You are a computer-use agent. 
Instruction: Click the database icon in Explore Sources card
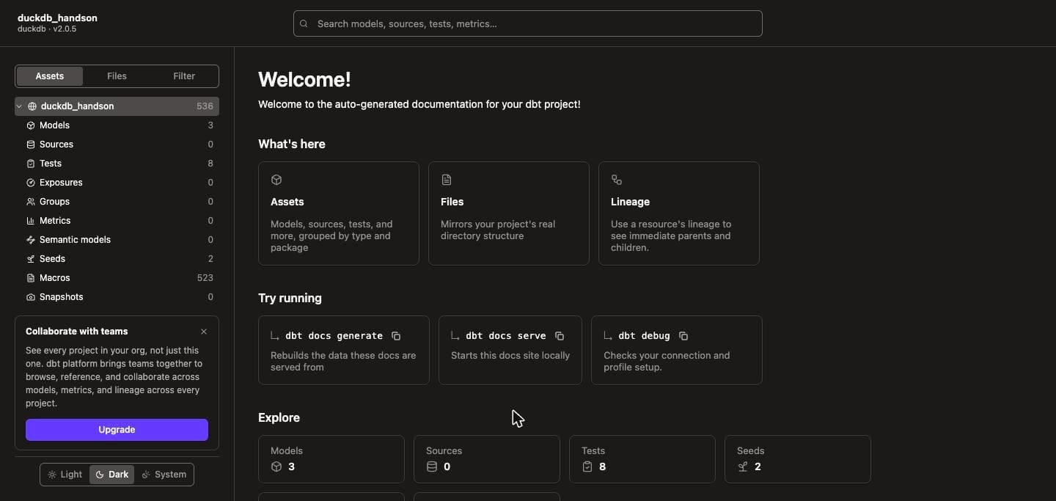click(432, 467)
